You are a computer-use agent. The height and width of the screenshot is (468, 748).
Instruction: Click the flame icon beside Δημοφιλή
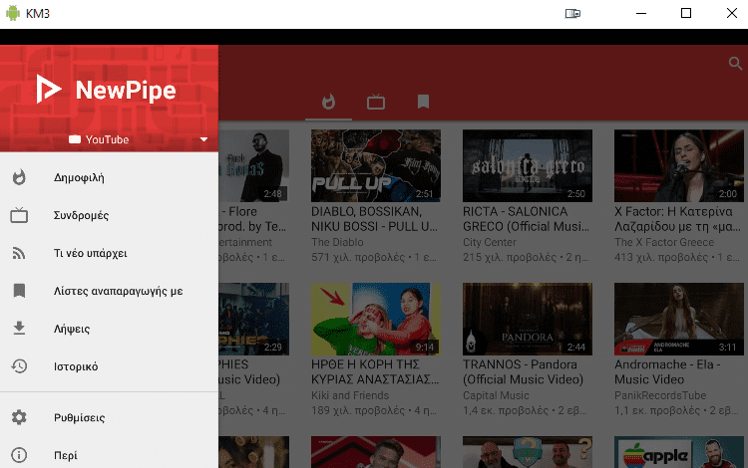pyautogui.click(x=19, y=177)
